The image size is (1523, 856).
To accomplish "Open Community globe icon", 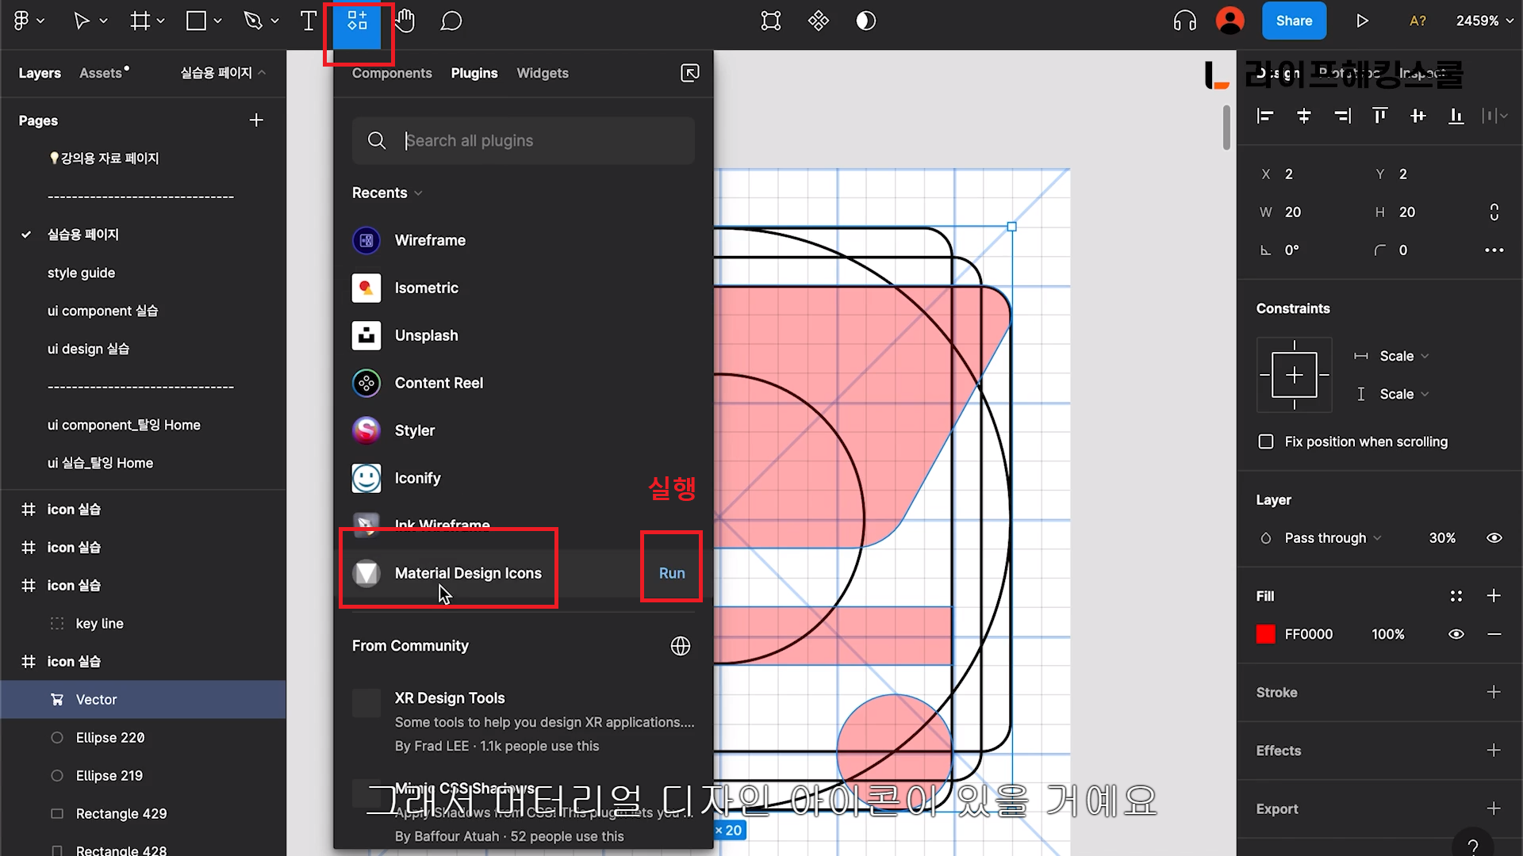I will click(680, 646).
